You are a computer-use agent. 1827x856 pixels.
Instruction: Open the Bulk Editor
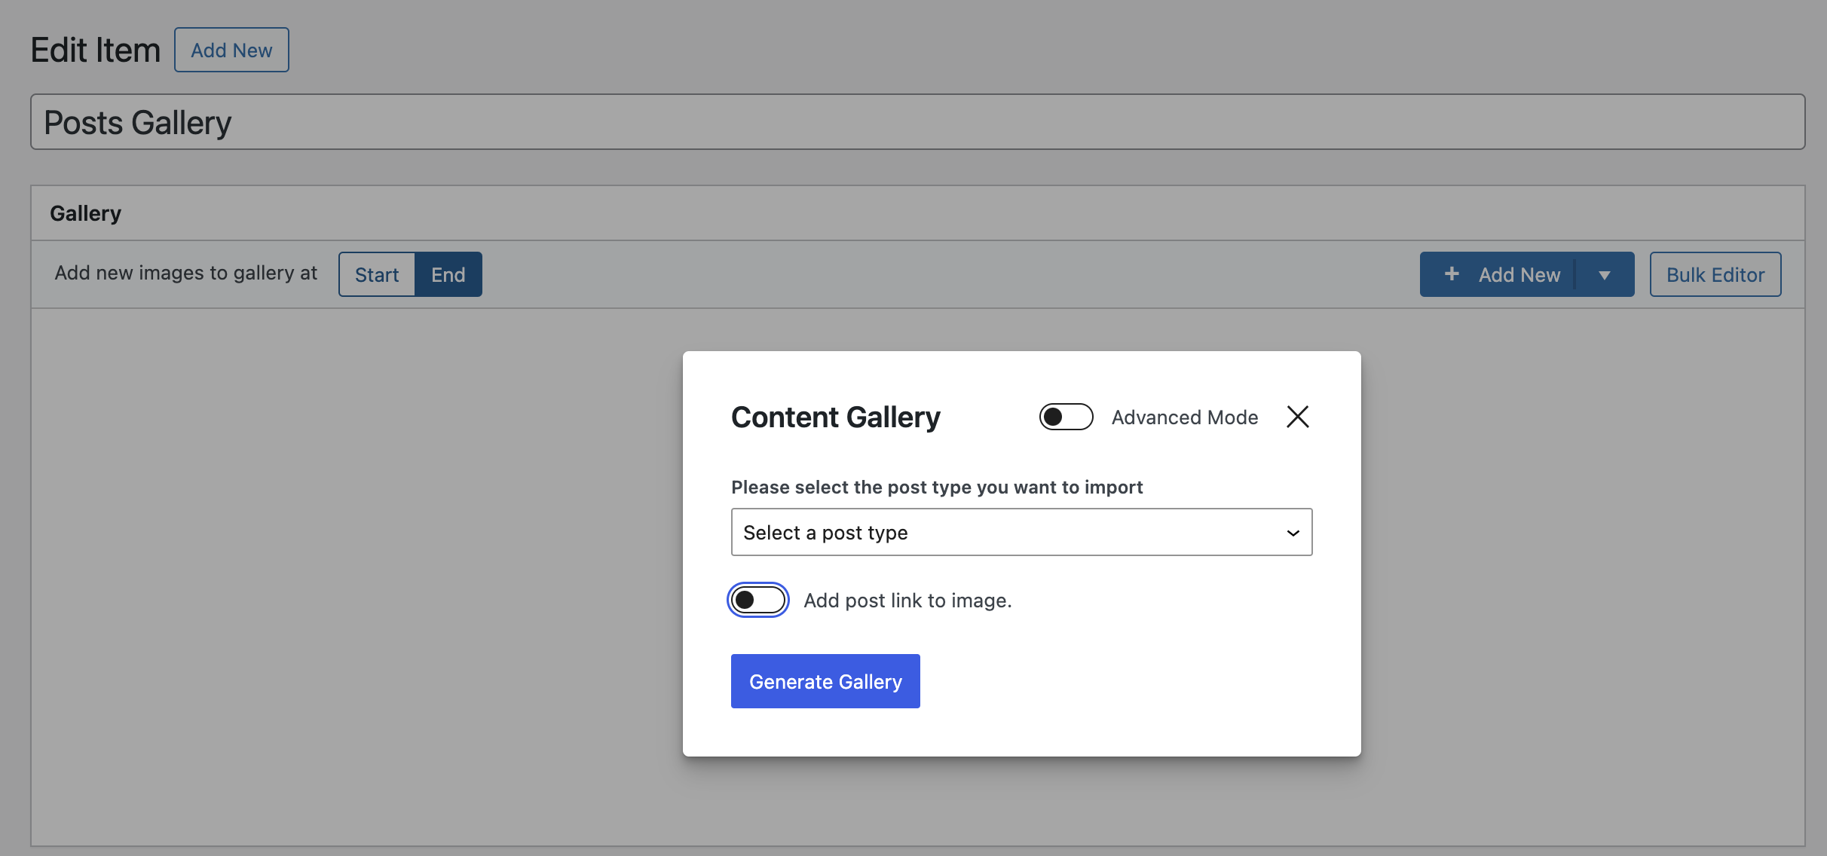point(1715,275)
